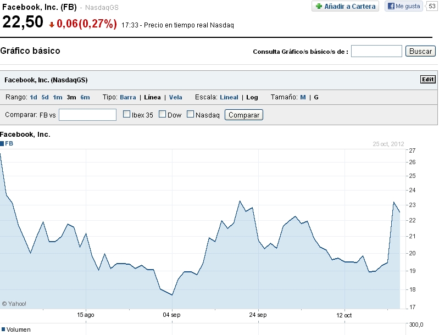Click the Edit button on chart header
Screen dimensions: 439x335
(x=428, y=80)
